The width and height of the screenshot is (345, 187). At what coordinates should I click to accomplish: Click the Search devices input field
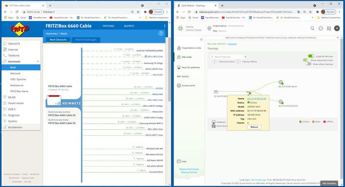pyautogui.click(x=227, y=57)
